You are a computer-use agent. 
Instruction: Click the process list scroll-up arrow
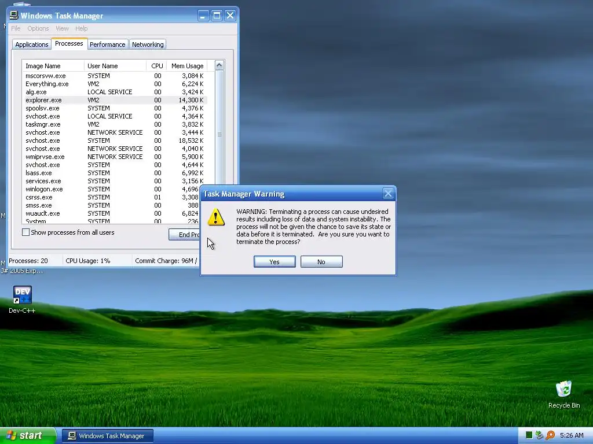pos(219,65)
